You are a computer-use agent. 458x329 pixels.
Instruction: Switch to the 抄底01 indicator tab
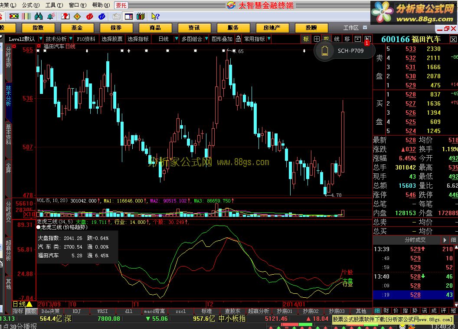[x=285, y=311]
